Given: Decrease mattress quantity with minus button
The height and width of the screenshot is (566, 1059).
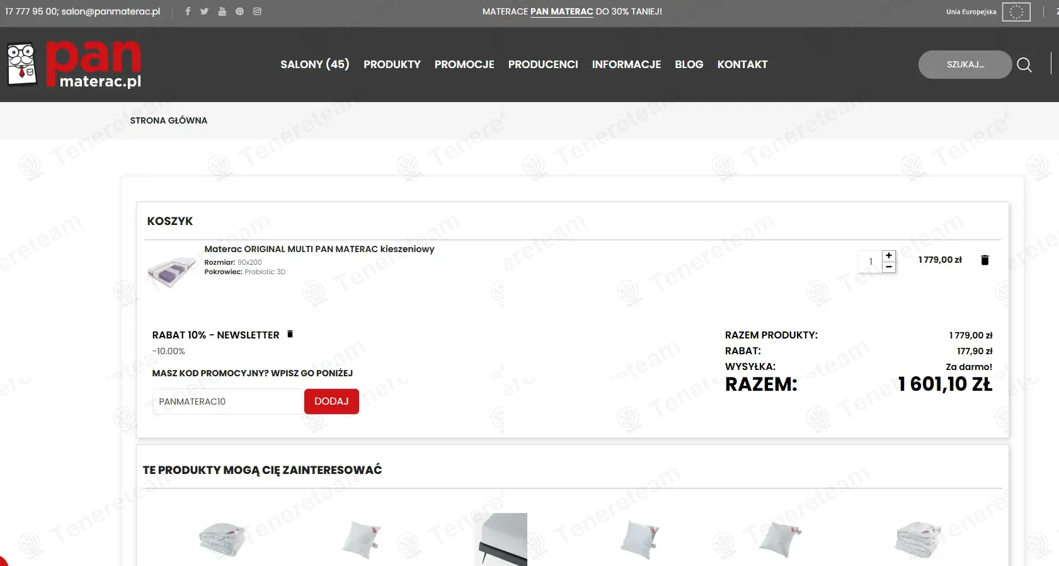Looking at the screenshot, I should tap(889, 267).
